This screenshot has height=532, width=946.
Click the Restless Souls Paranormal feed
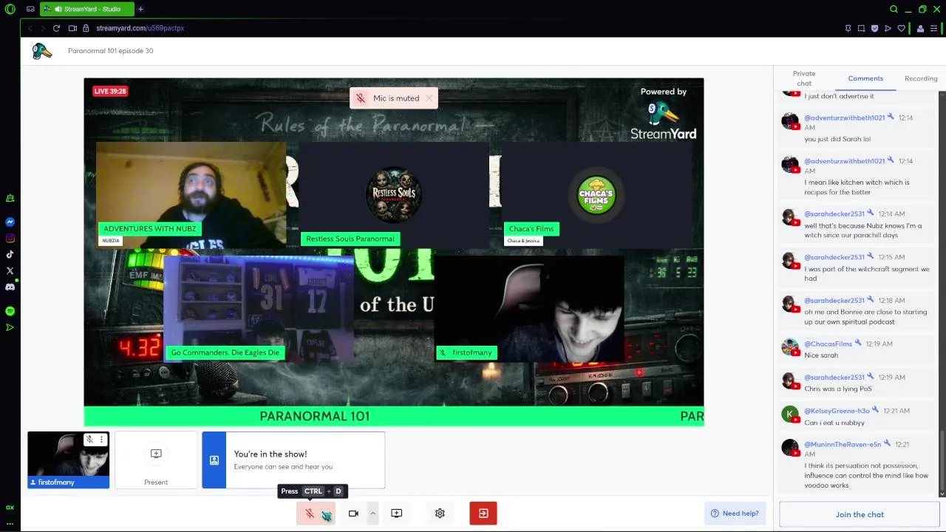[x=394, y=194]
